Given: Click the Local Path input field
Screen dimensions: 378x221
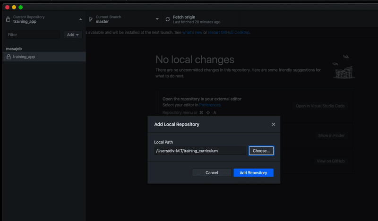Looking at the screenshot, I should (200, 151).
